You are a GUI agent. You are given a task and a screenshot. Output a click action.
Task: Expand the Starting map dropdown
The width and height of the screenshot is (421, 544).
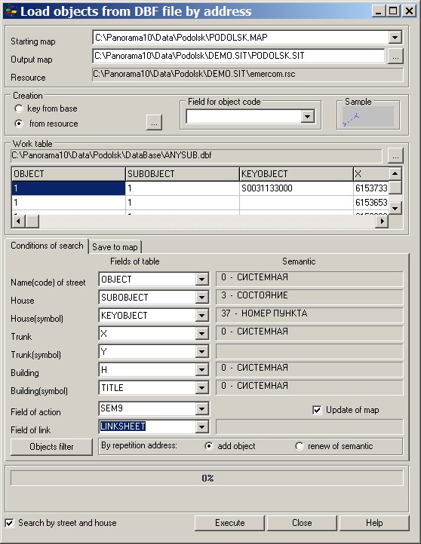[395, 38]
